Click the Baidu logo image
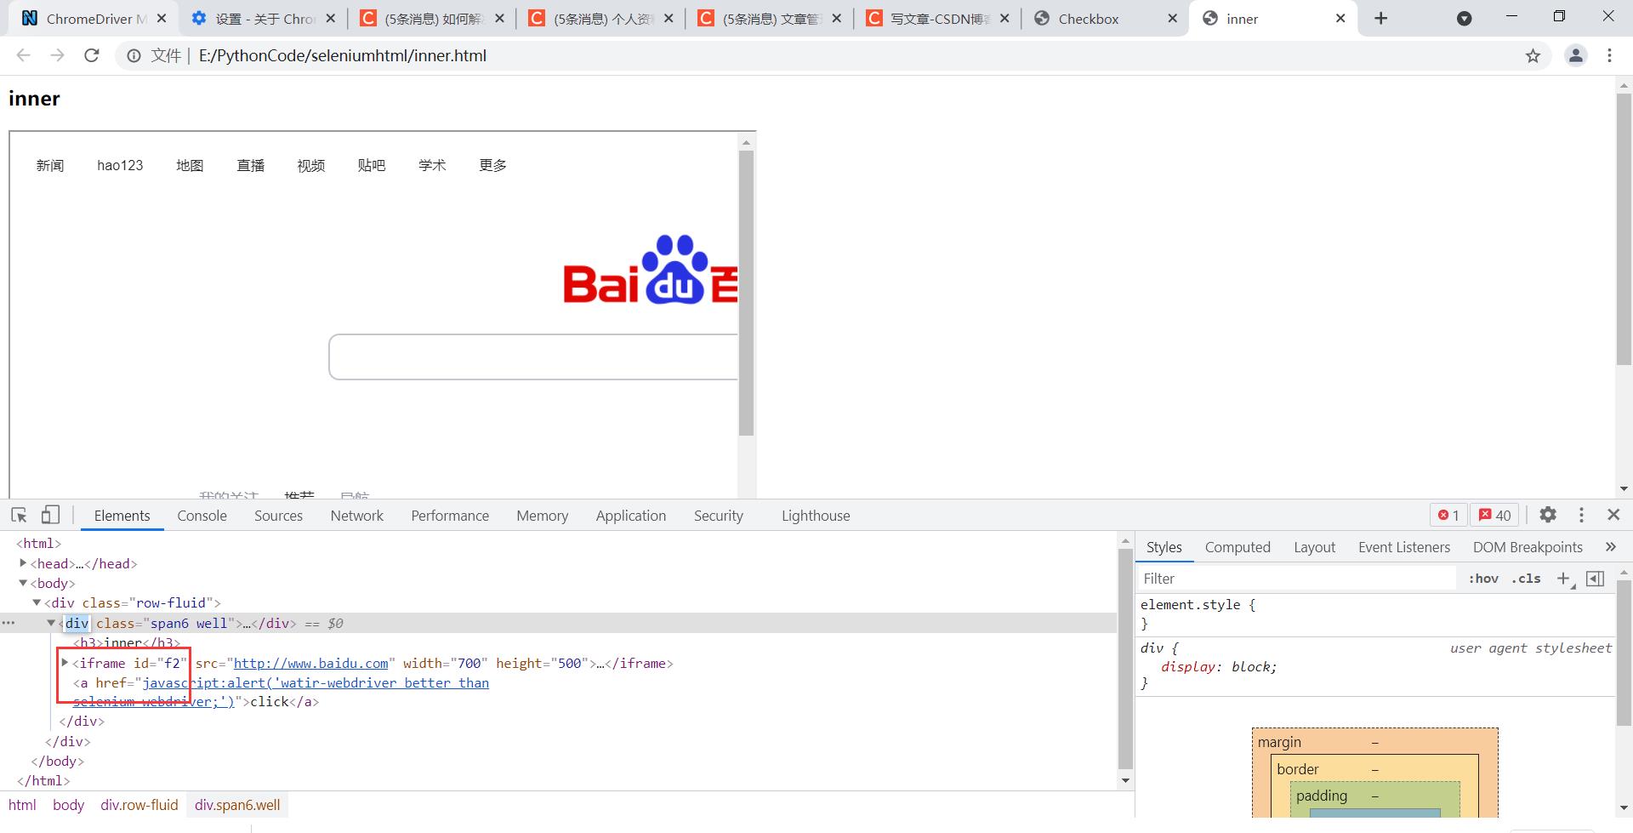This screenshot has width=1633, height=833. coord(651,271)
